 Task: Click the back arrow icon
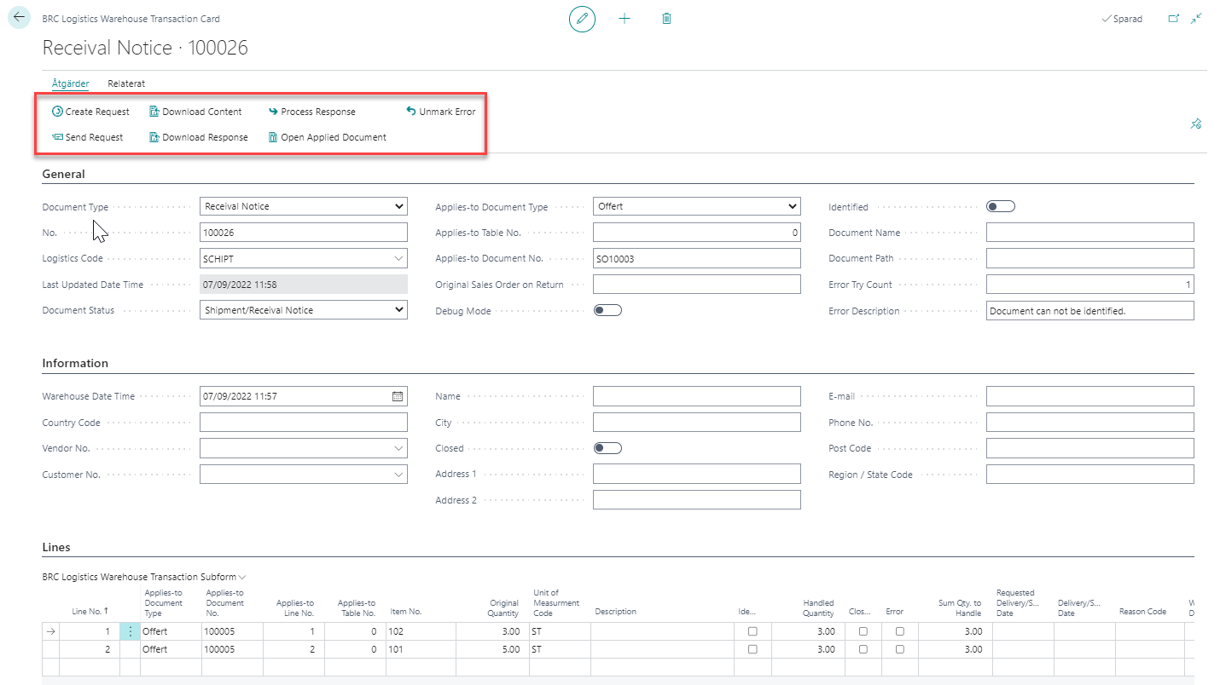click(x=19, y=18)
